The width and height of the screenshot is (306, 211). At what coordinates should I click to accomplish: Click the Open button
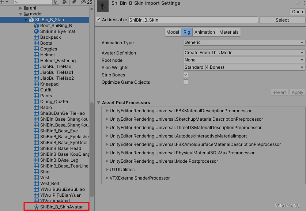pyautogui.click(x=298, y=12)
